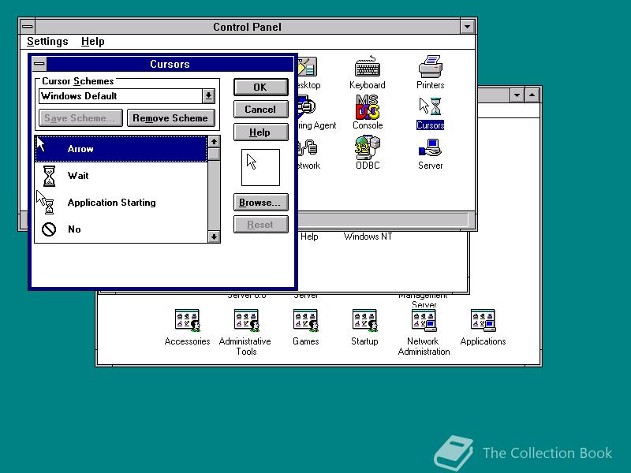Open the Help menu in Control Panel

pyautogui.click(x=92, y=42)
